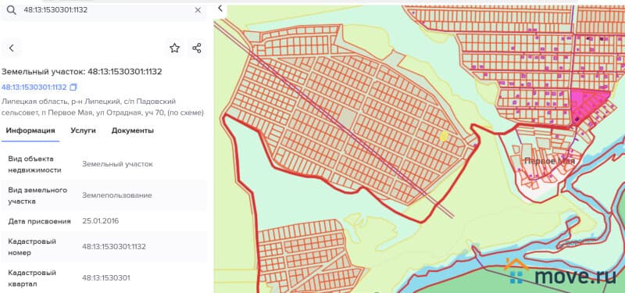Click the search magnifier icon

click(12, 10)
